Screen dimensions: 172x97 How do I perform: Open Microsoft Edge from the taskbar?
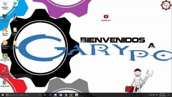50,95
